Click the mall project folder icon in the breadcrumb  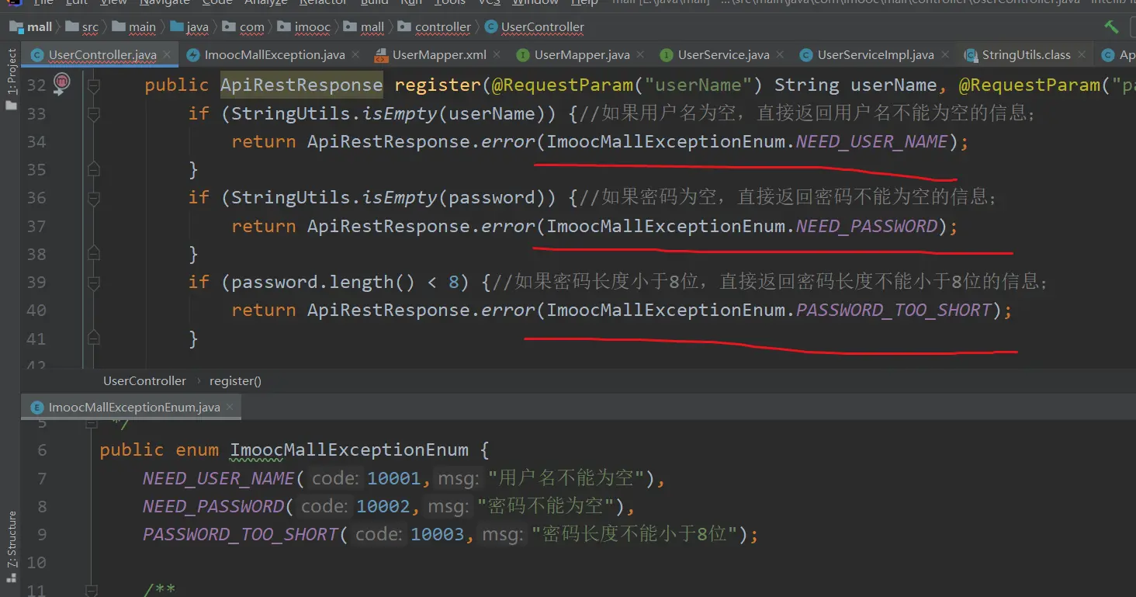pos(16,27)
